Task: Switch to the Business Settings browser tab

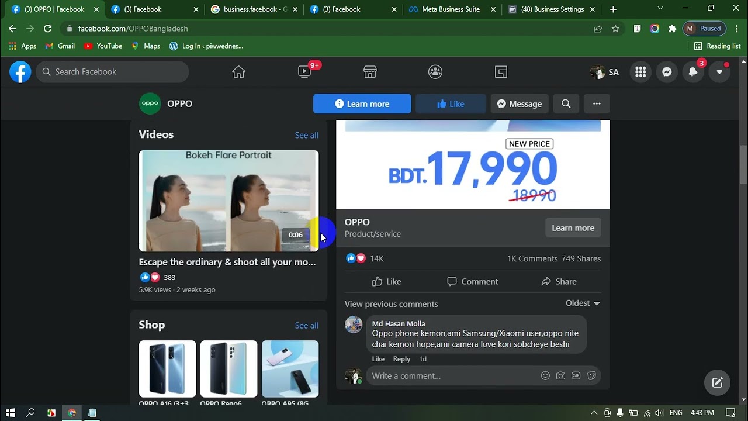Action: [551, 9]
